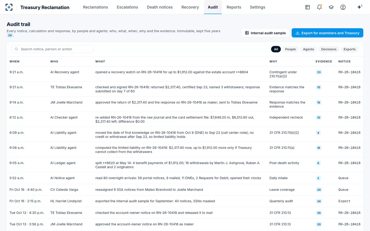The image size is (370, 231).
Task: Open the Settings tab
Action: 257,7
